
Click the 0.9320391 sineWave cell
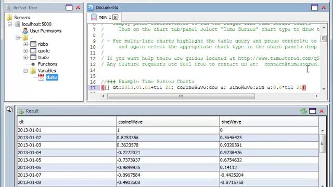point(269,145)
